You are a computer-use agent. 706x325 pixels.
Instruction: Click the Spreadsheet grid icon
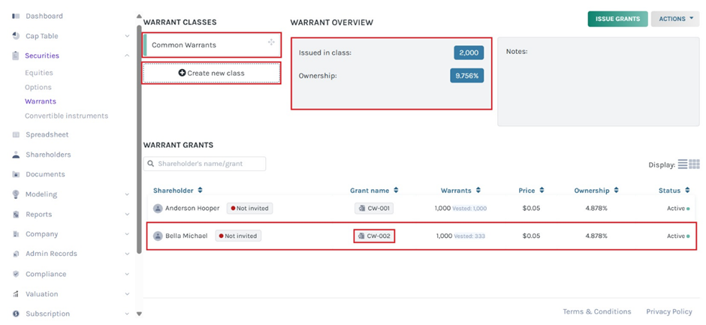[x=17, y=135]
